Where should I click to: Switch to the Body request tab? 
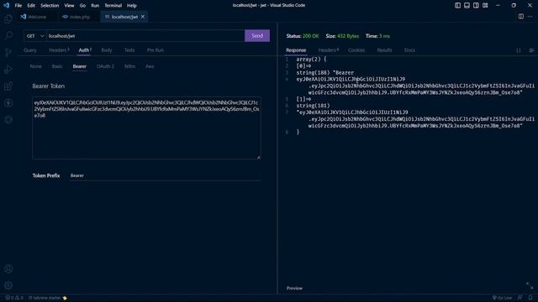(x=107, y=50)
